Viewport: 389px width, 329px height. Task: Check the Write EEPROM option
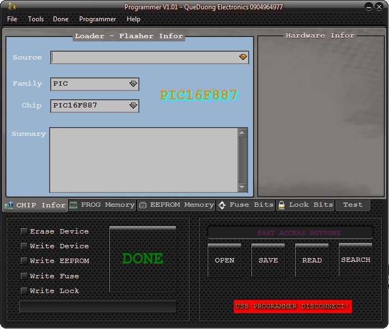[x=24, y=261]
